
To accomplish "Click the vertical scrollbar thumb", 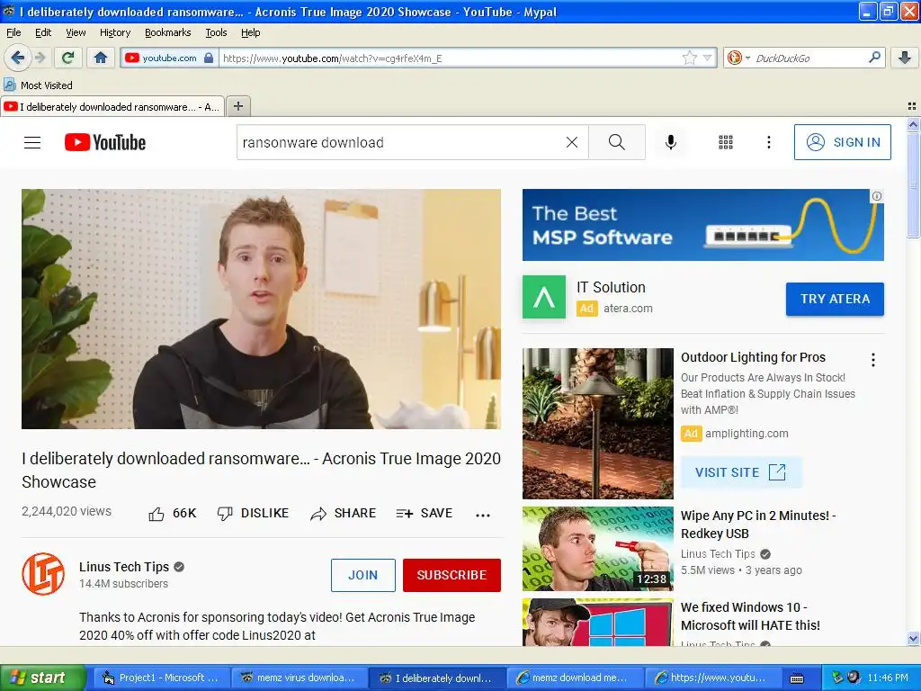I will pos(913,185).
